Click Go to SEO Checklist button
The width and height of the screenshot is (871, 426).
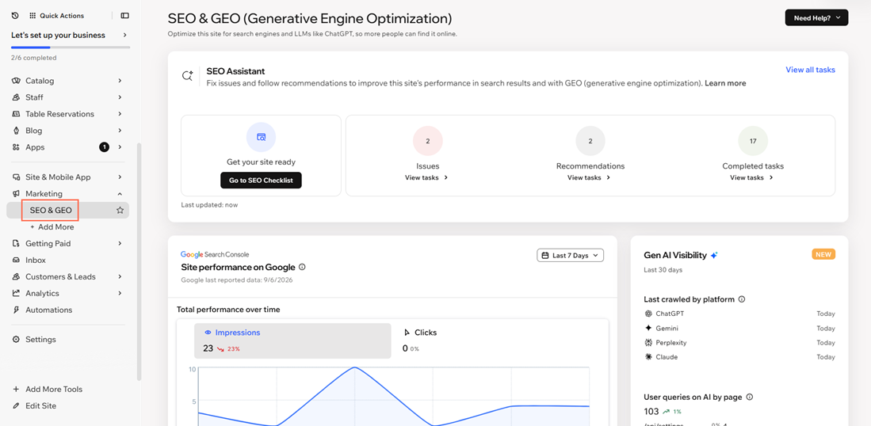261,181
